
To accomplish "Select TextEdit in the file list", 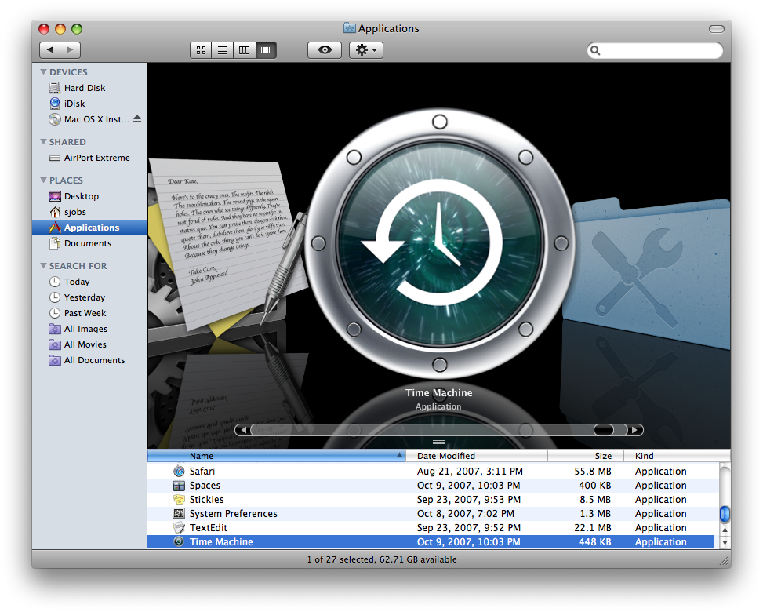I will click(431, 528).
